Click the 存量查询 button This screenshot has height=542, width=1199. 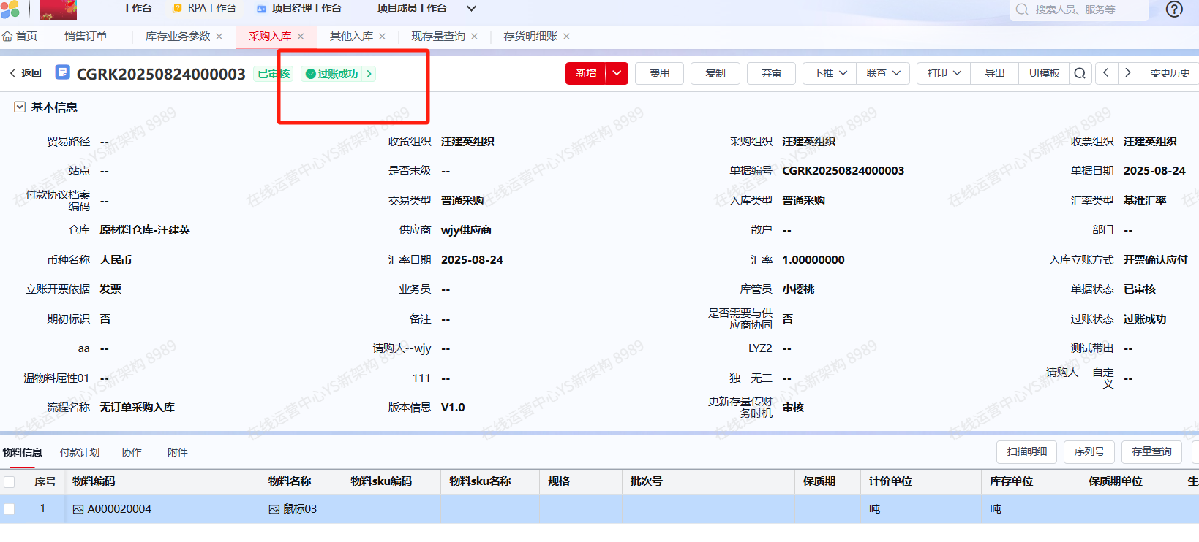[1151, 452]
